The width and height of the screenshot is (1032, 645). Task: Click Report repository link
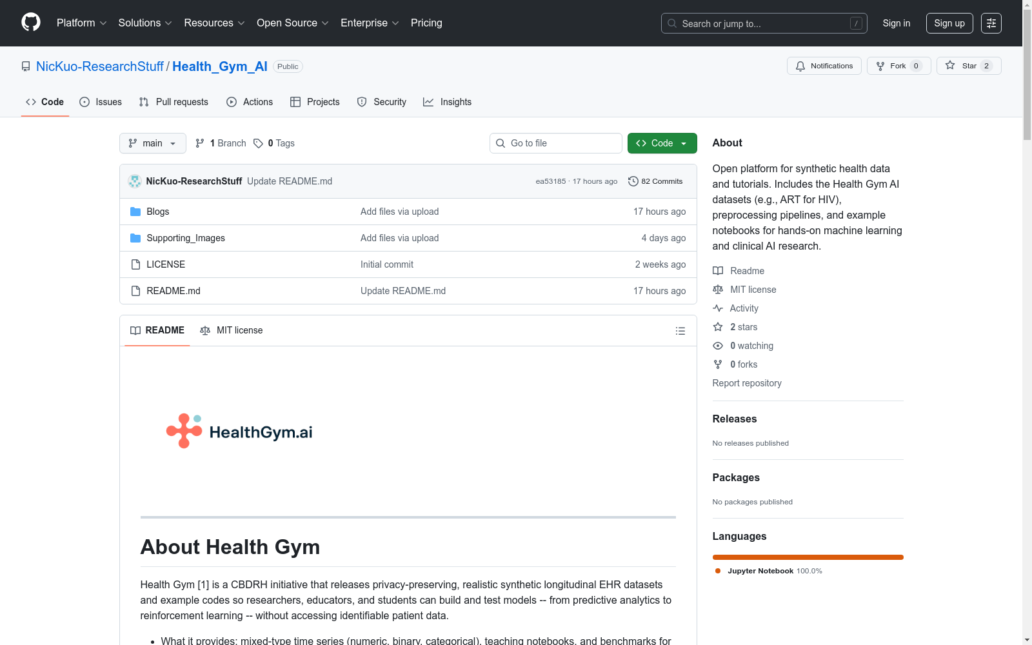point(747,383)
